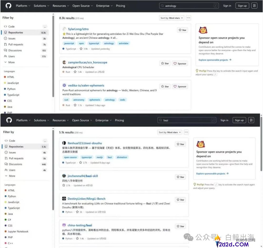Star the Renhuai123/ziwei-doushu repository
This screenshot has width=263, height=248.
(x=180, y=144)
